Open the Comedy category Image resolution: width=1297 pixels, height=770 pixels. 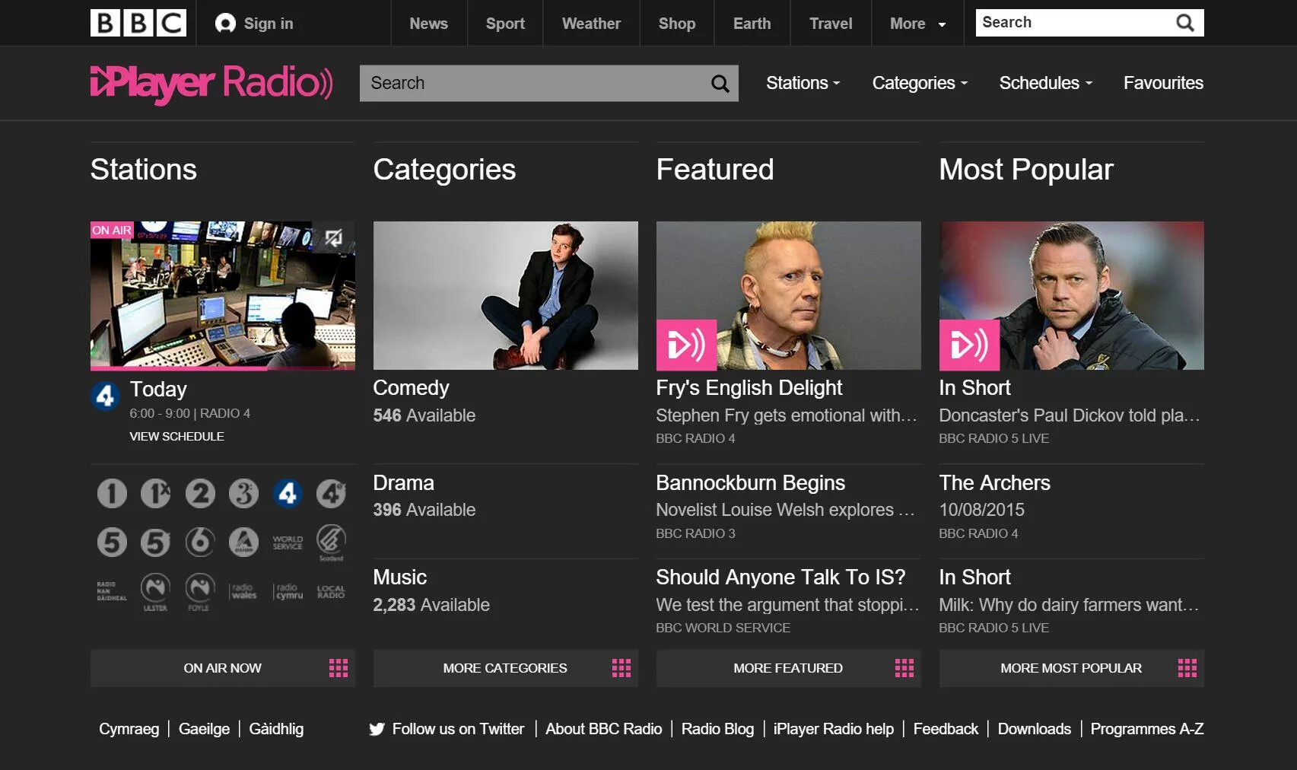411,388
